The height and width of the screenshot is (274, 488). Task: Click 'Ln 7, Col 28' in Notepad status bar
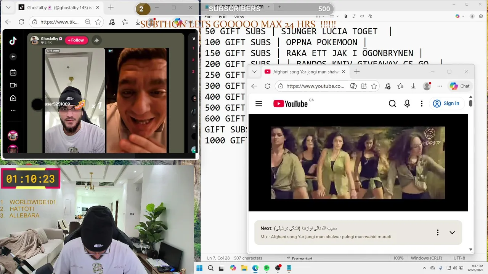218,258
